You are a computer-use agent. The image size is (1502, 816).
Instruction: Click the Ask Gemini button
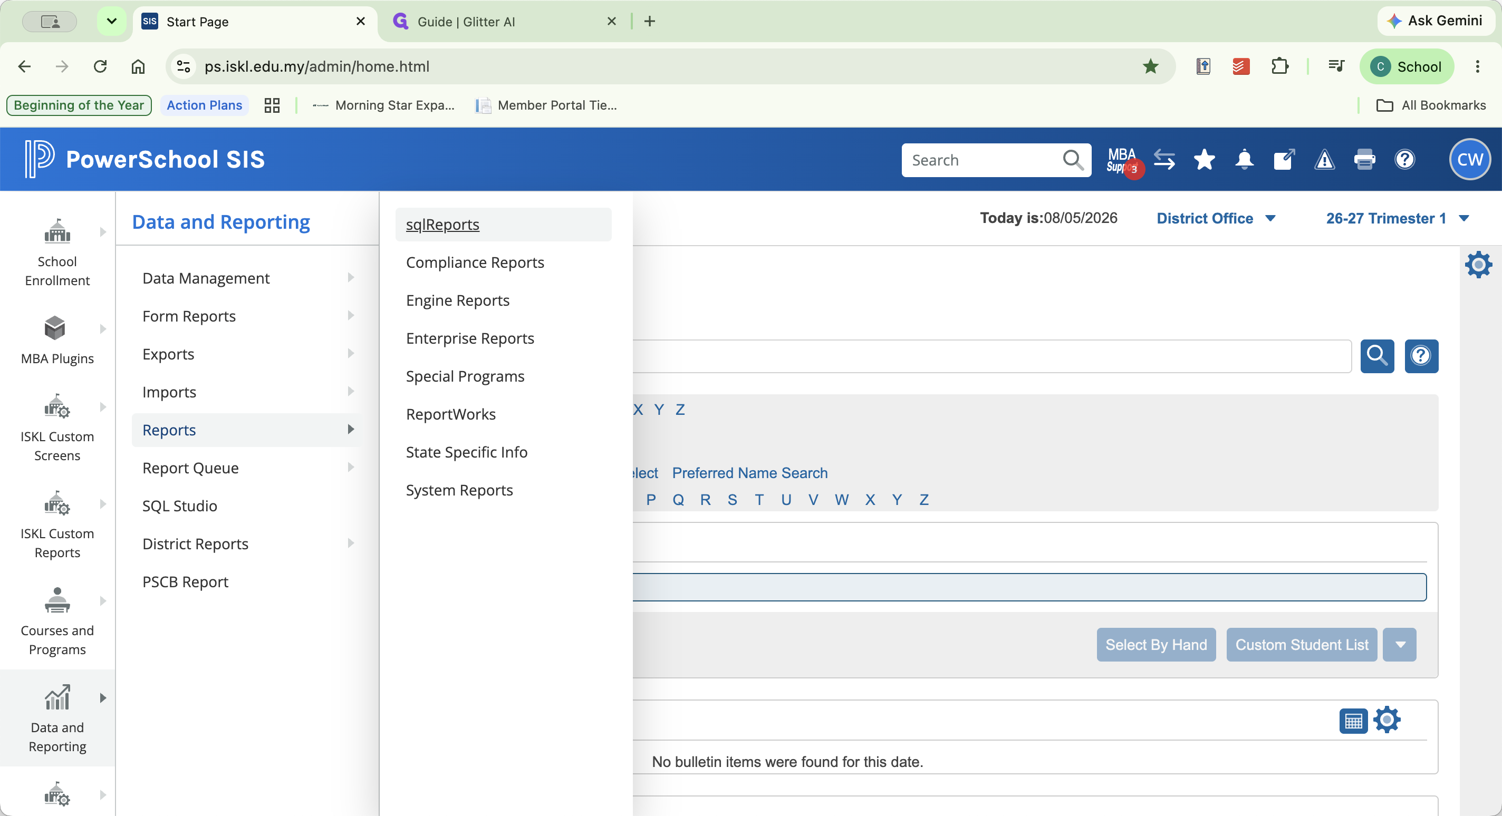pos(1436,21)
